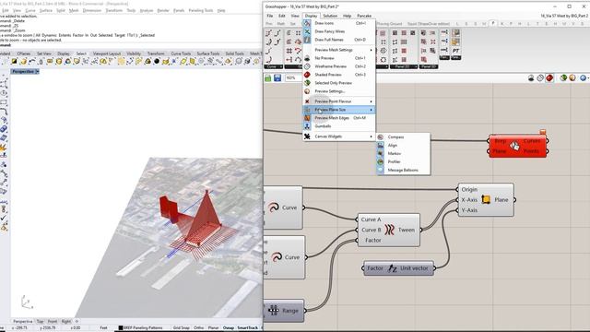Click the document preview settings orange sphere icon

572,77
